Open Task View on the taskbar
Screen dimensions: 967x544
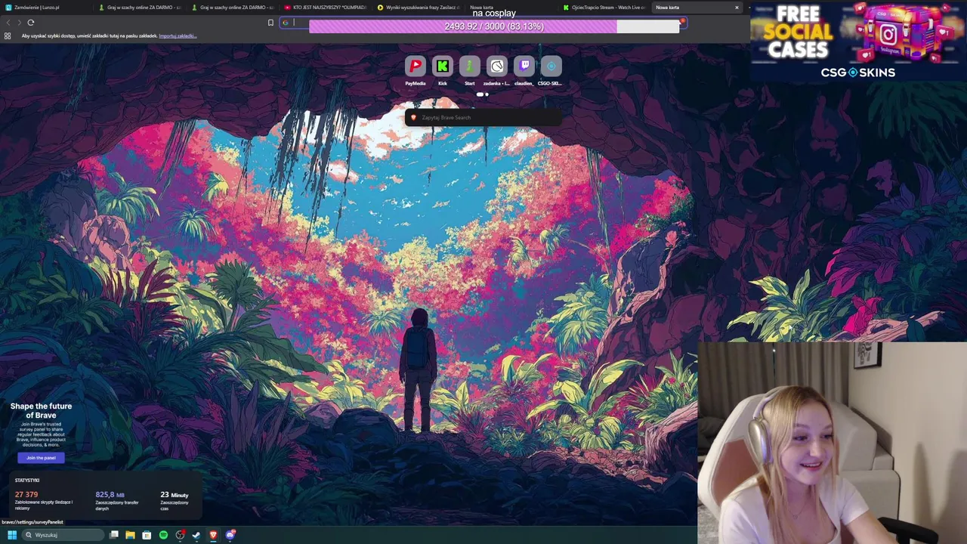pyautogui.click(x=114, y=535)
